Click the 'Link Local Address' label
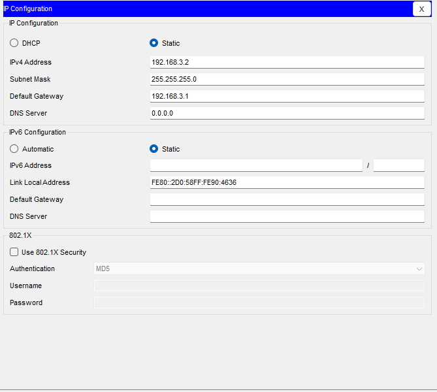This screenshot has height=392, width=437. pyautogui.click(x=40, y=182)
